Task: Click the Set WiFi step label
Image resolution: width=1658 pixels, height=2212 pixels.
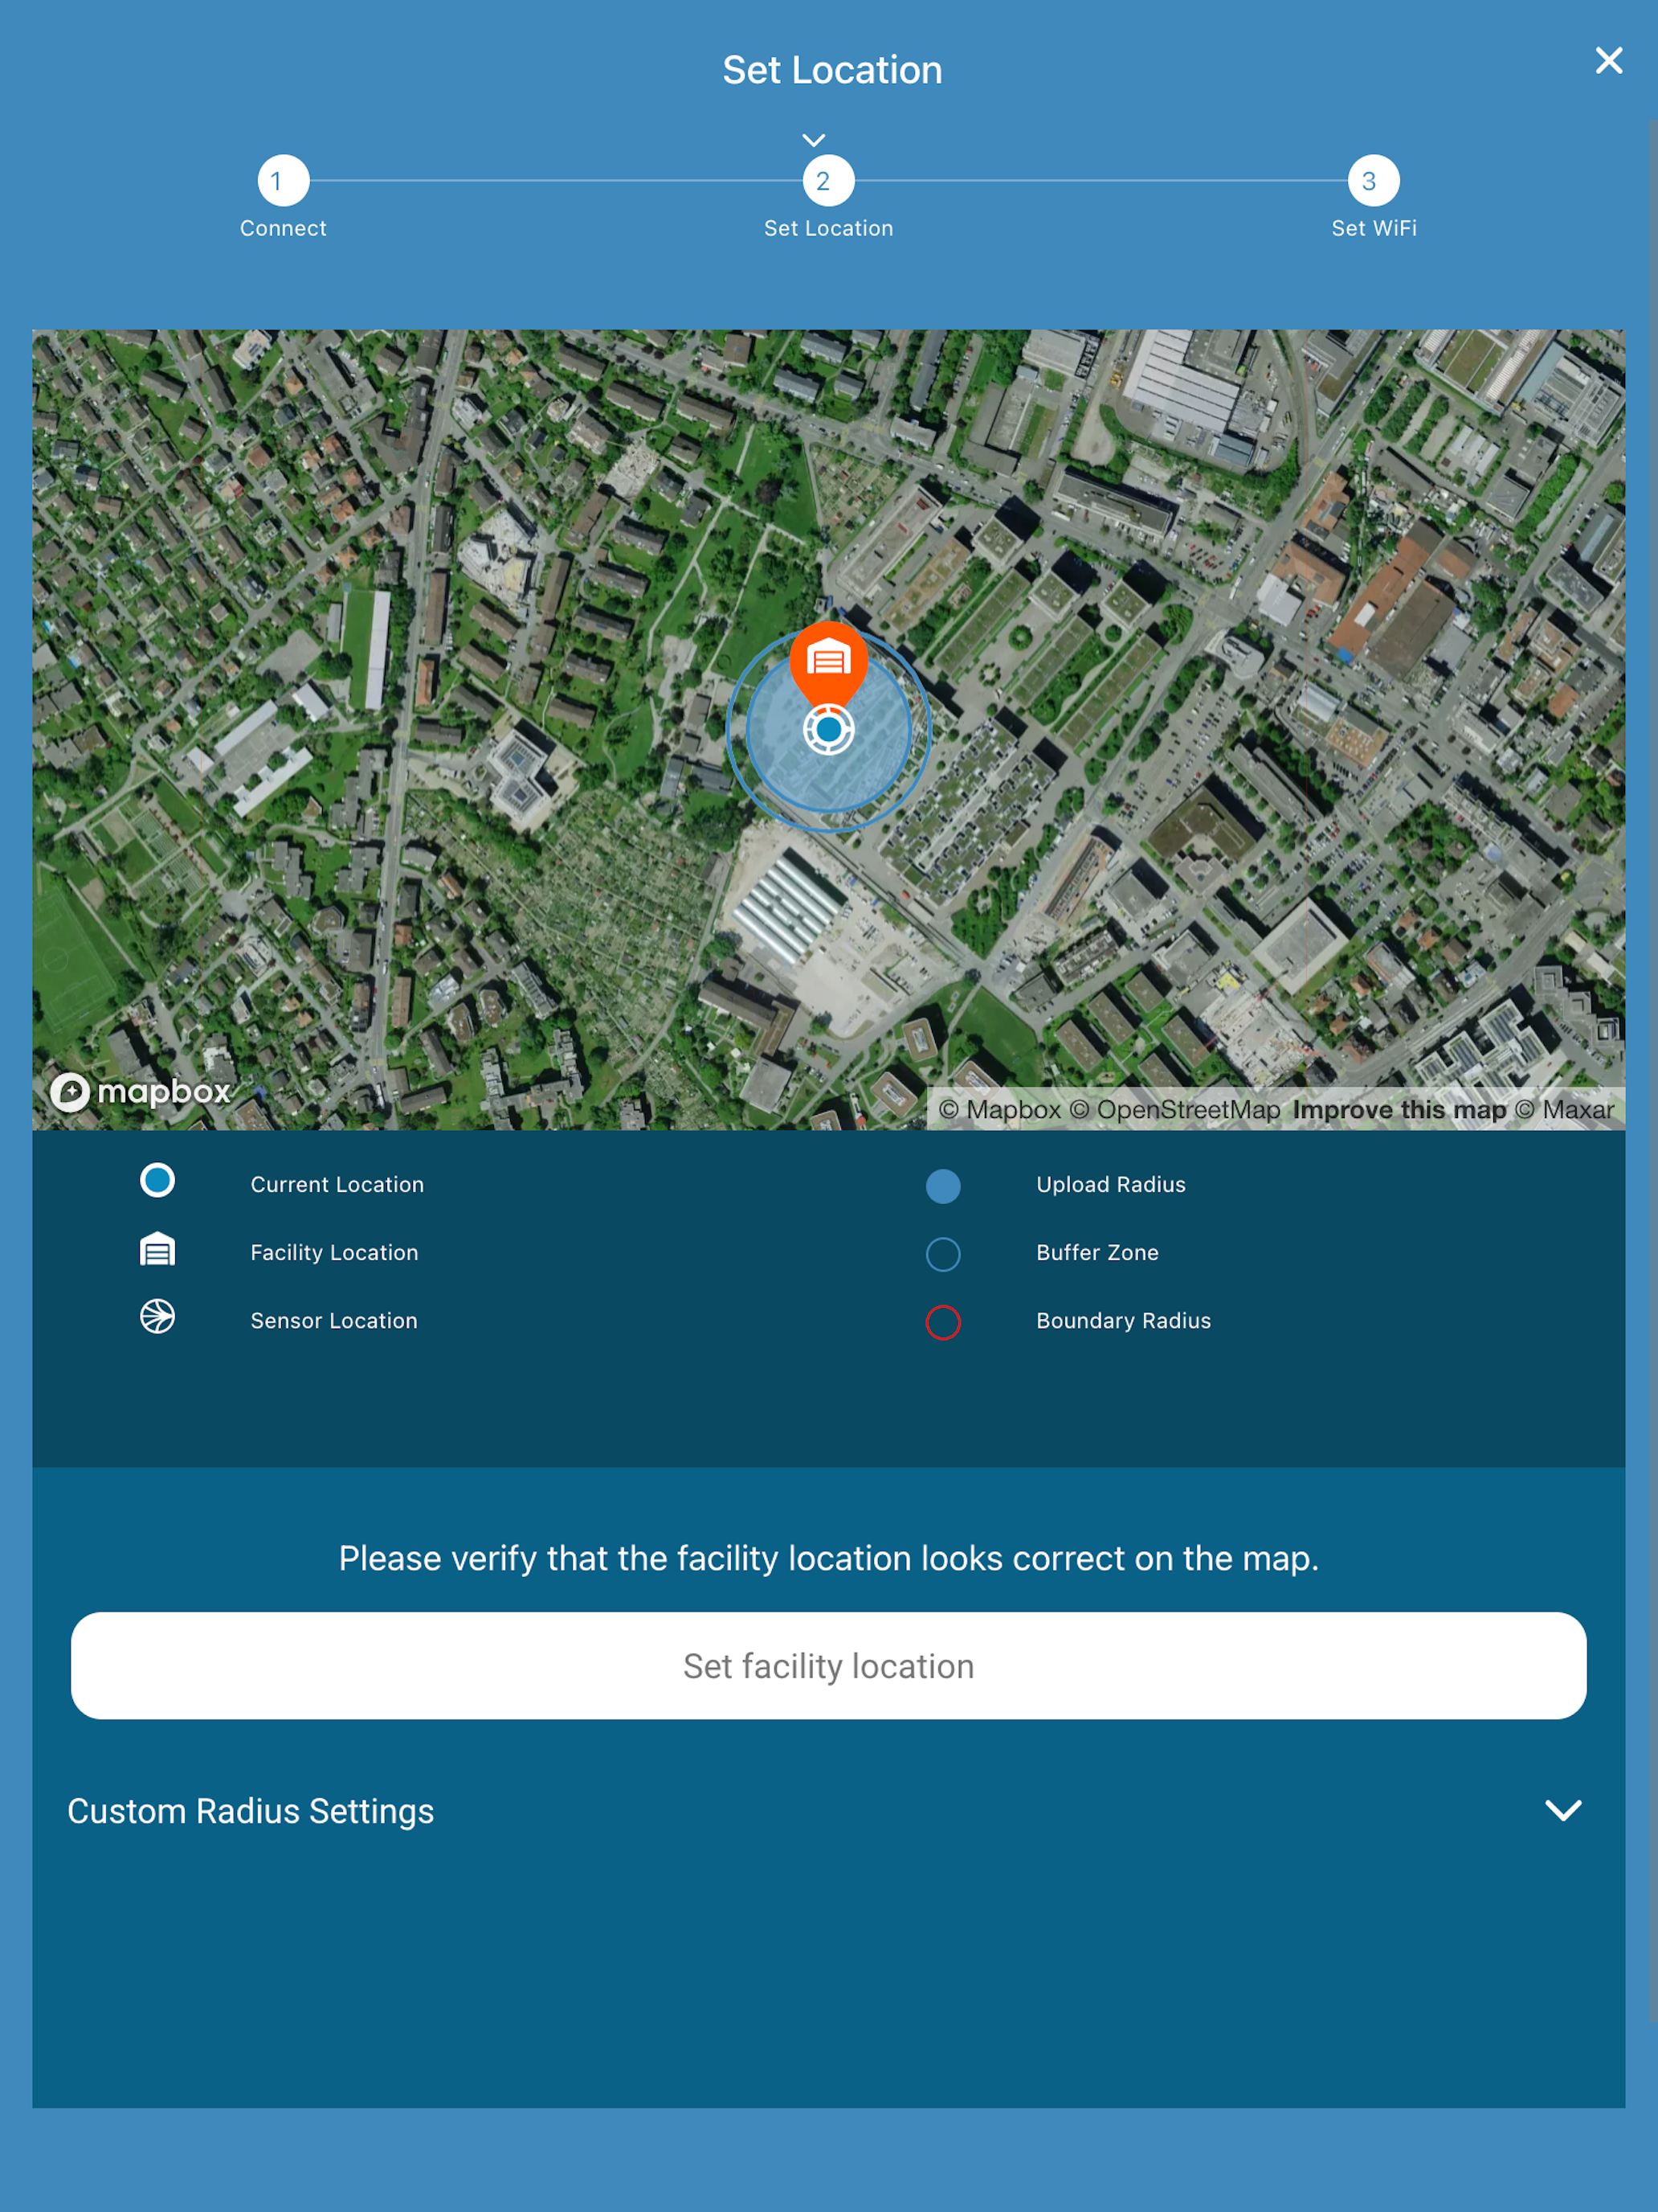Action: [1374, 228]
